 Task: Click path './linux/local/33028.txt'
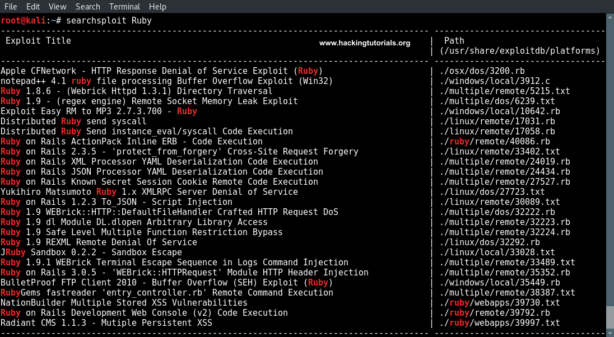[x=497, y=252]
